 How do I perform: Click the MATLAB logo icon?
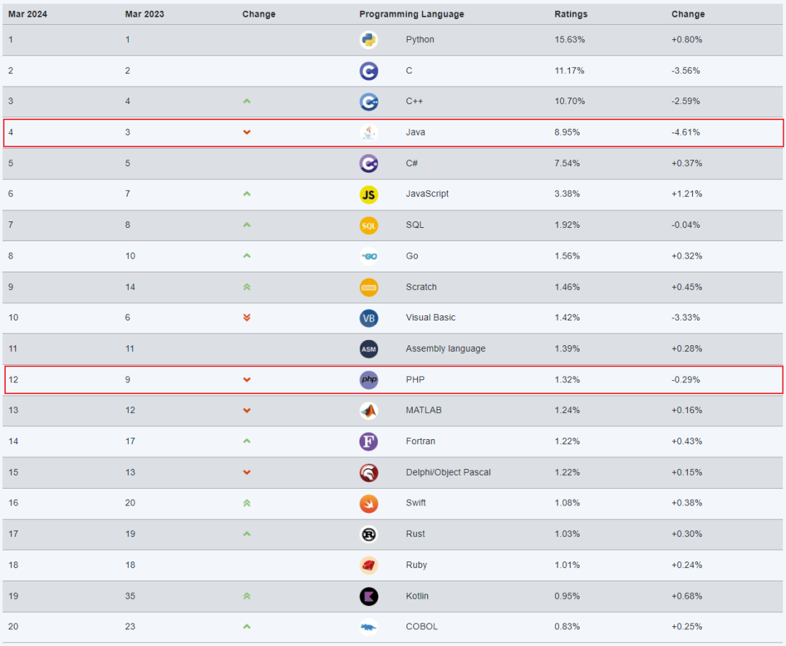click(369, 411)
